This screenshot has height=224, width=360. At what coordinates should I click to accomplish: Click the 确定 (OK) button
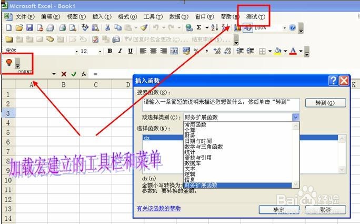(x=279, y=210)
